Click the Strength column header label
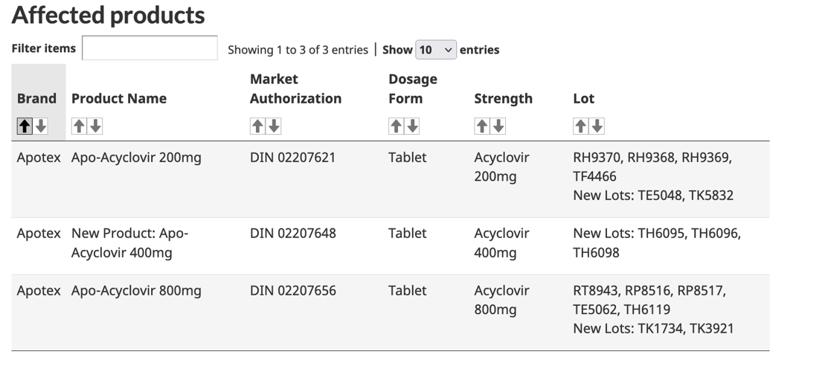 click(504, 98)
